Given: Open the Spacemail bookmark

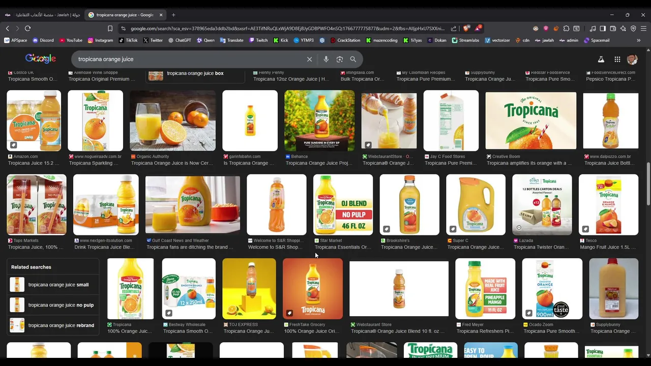Looking at the screenshot, I should 597,40.
